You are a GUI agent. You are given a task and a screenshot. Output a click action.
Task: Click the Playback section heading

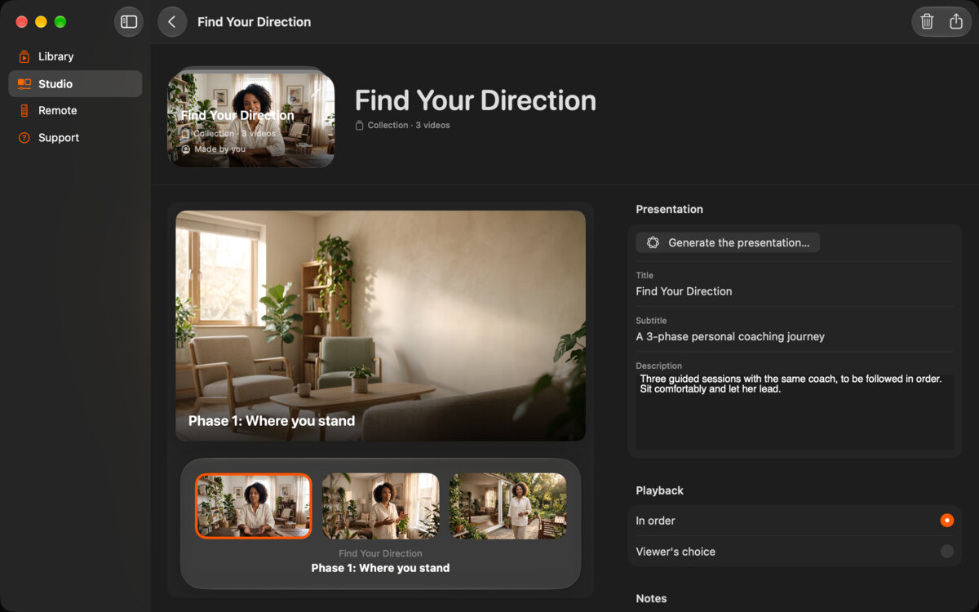(x=660, y=490)
